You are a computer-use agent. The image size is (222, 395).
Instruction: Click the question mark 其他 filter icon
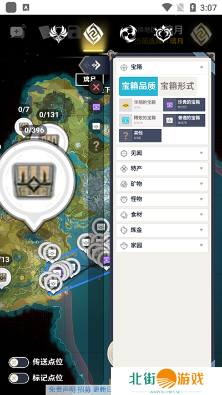96,145
